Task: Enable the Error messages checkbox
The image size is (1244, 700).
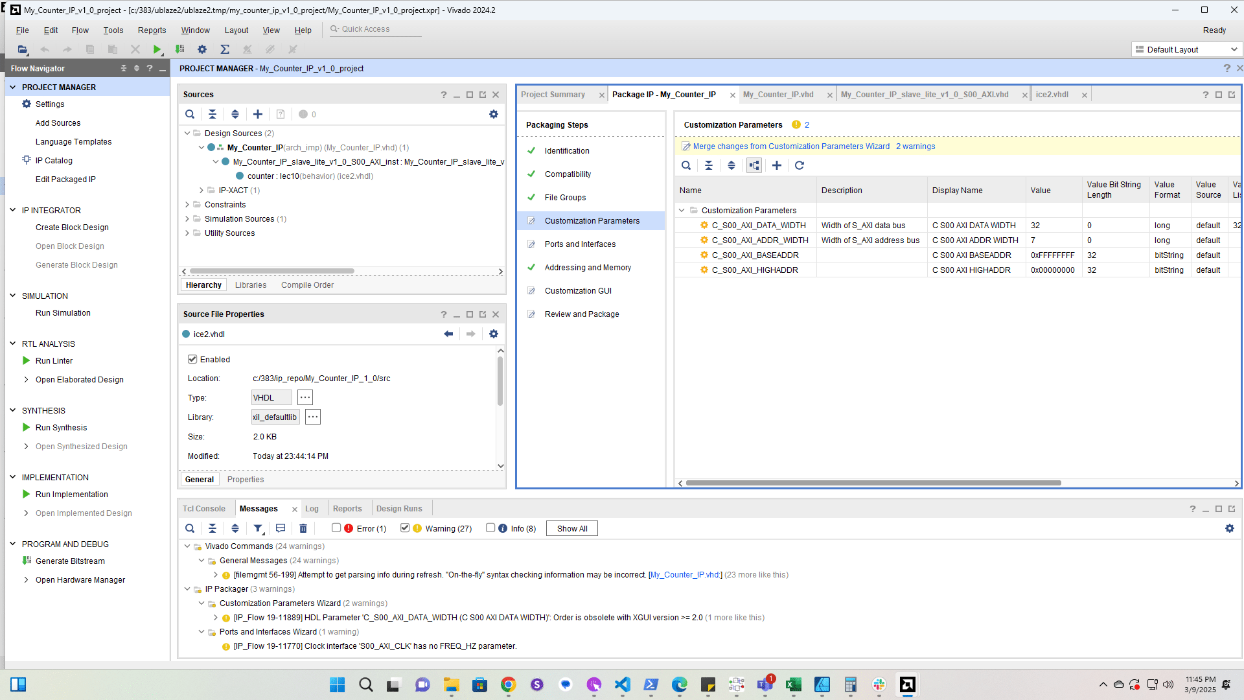Action: [x=336, y=528]
